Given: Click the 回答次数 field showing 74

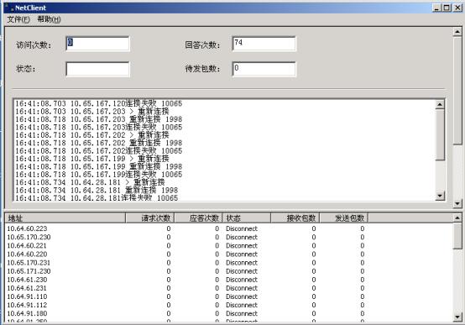Looking at the screenshot, I should [264, 44].
